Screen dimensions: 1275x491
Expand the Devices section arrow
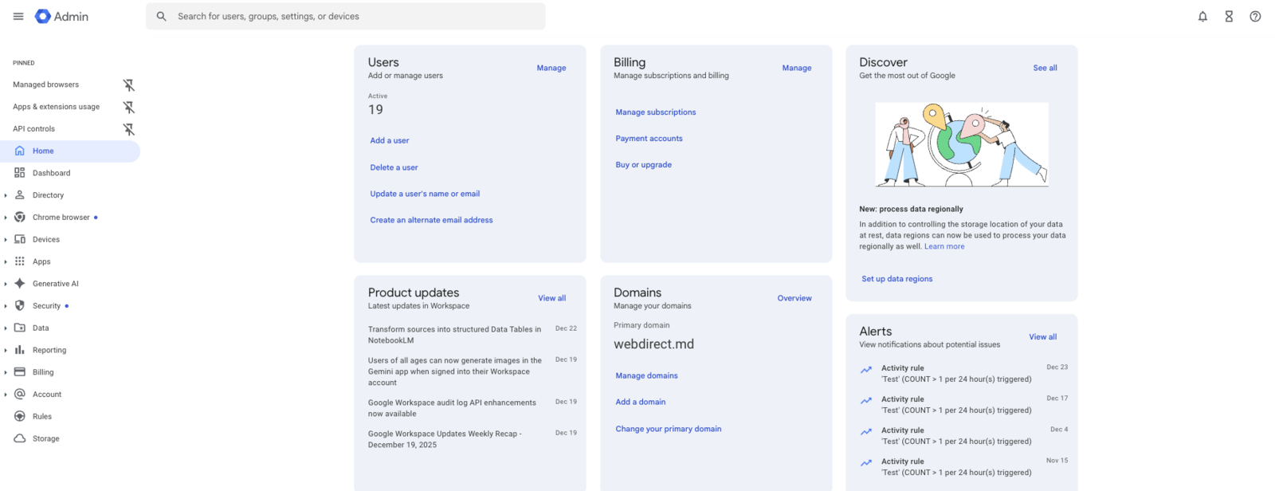[6, 240]
